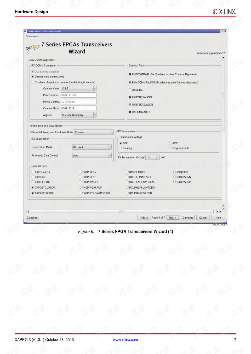Select Programmable termination voltage
Image resolution: width=251 pixels, height=354 pixels.
point(170,148)
